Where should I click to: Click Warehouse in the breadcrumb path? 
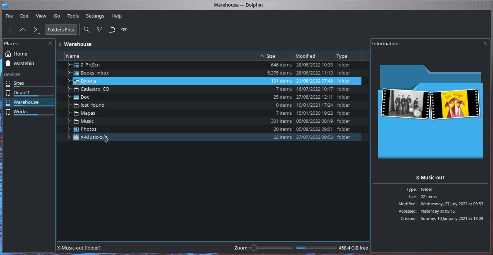click(x=78, y=44)
